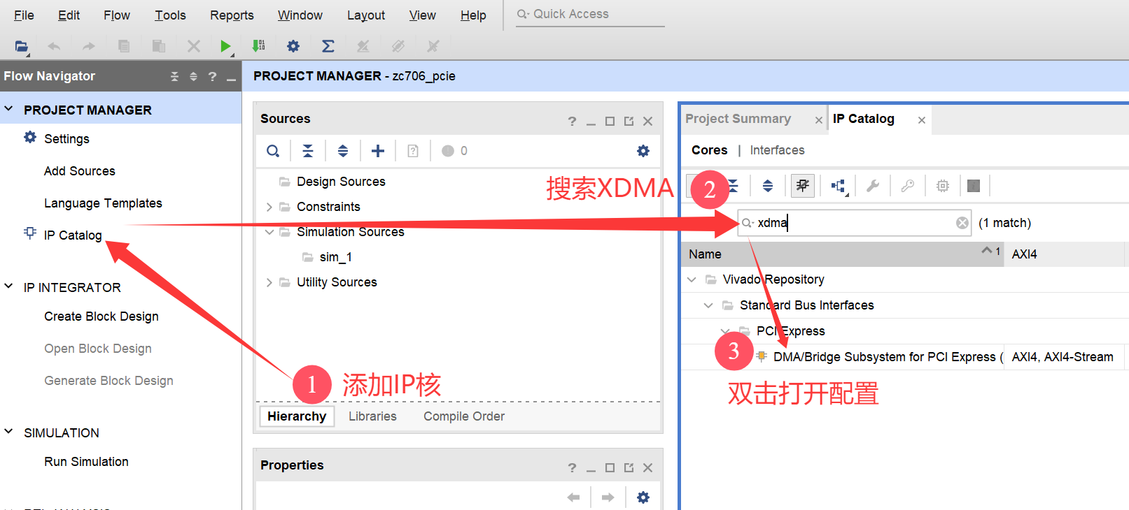Click Flow Navigator help question mark
The height and width of the screenshot is (510, 1129).
(x=212, y=77)
